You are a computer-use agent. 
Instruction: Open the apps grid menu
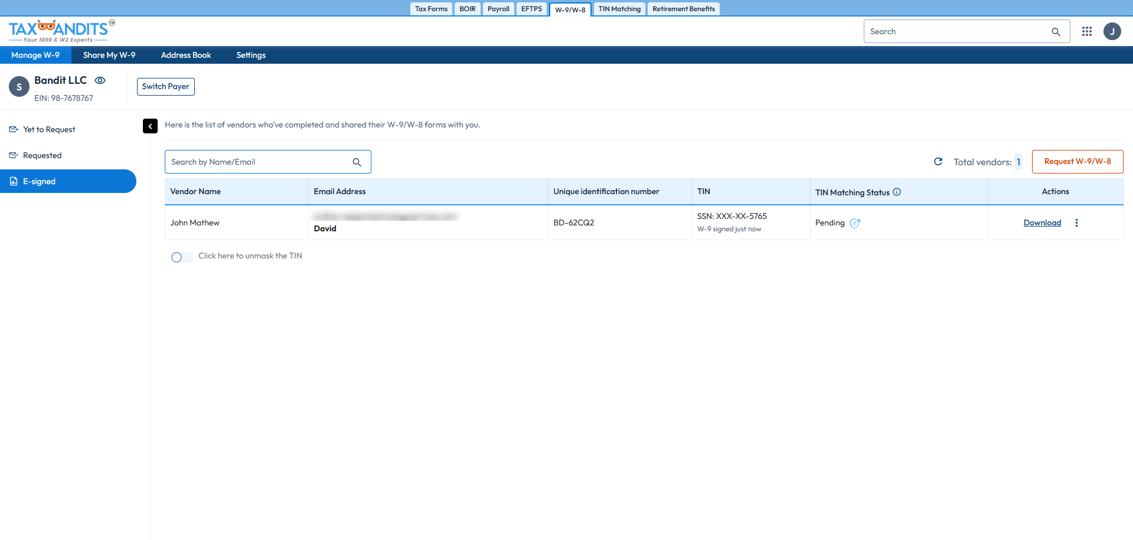coord(1087,31)
